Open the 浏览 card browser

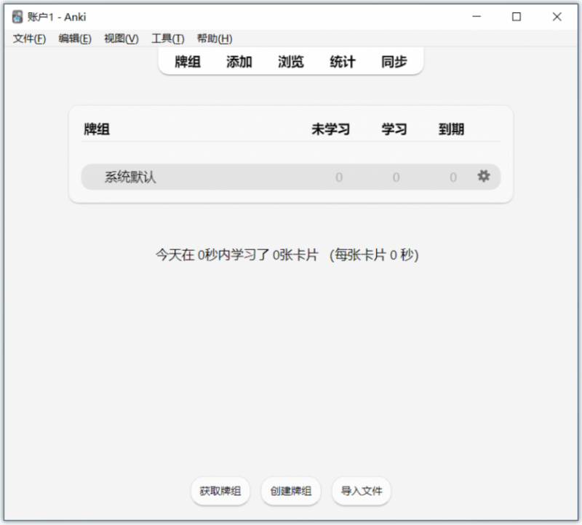coord(291,62)
